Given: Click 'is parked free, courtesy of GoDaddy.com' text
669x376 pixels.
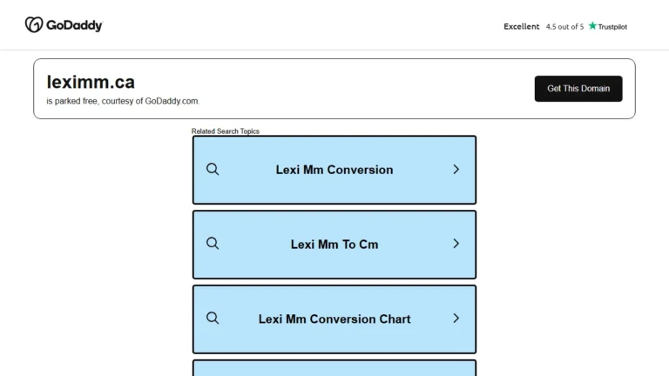Looking at the screenshot, I should tap(123, 101).
